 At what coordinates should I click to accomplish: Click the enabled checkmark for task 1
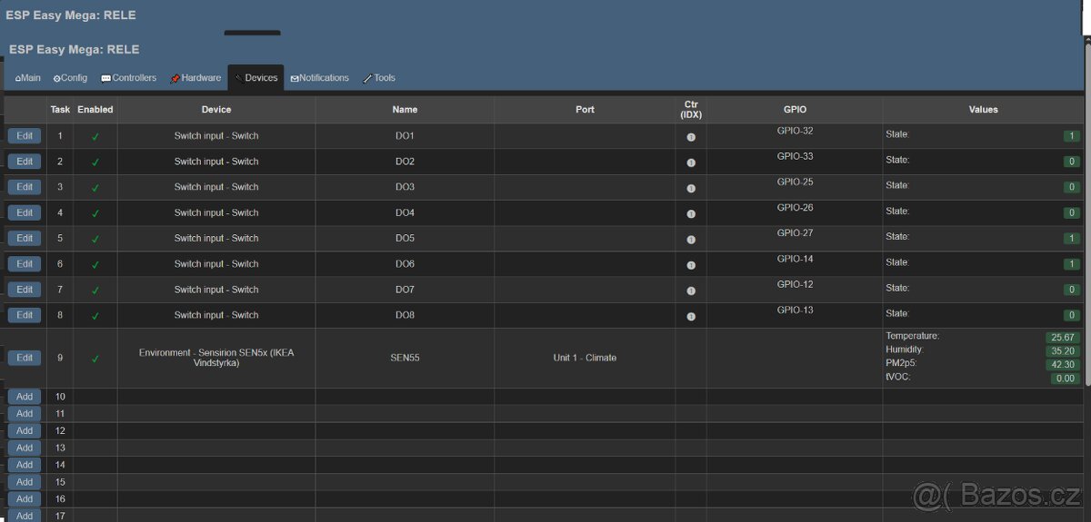(95, 137)
